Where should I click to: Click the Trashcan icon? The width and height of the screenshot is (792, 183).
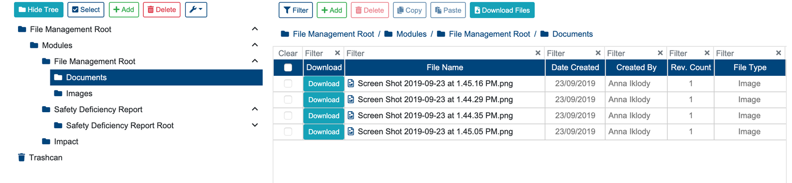point(21,158)
